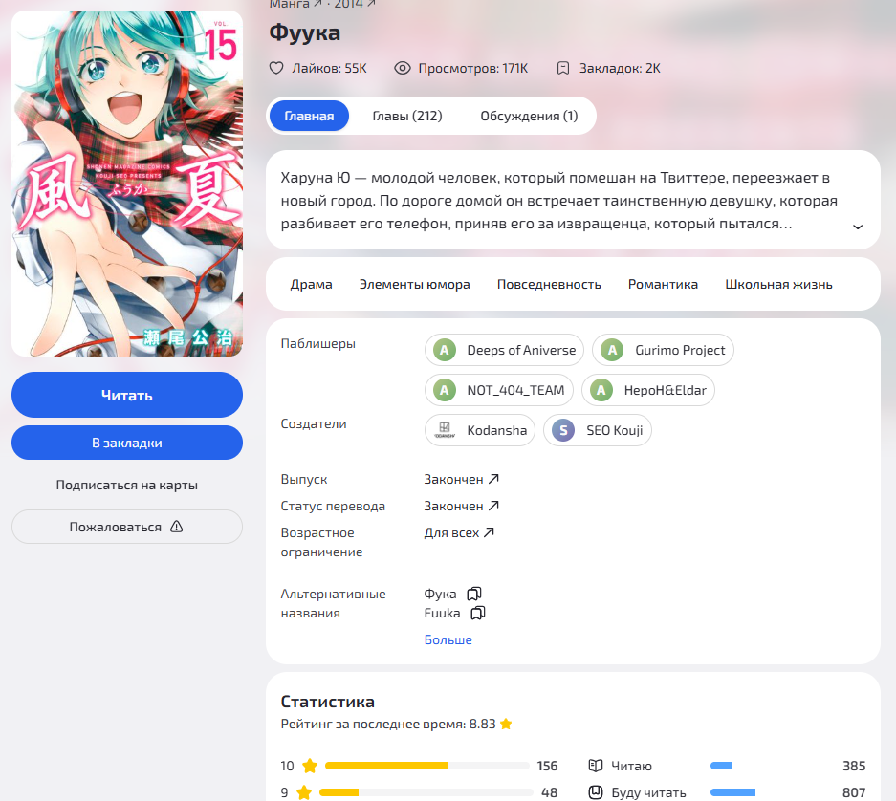Viewport: 896px width, 801px height.
Task: Click the Kodansha logo icon
Action: click(445, 430)
